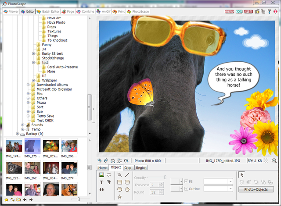Expand the Sounds folder

tap(22, 125)
